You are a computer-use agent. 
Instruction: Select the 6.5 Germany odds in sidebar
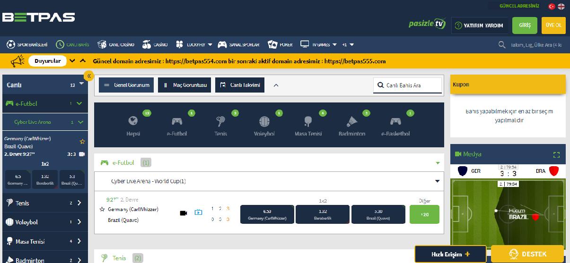pos(18,179)
